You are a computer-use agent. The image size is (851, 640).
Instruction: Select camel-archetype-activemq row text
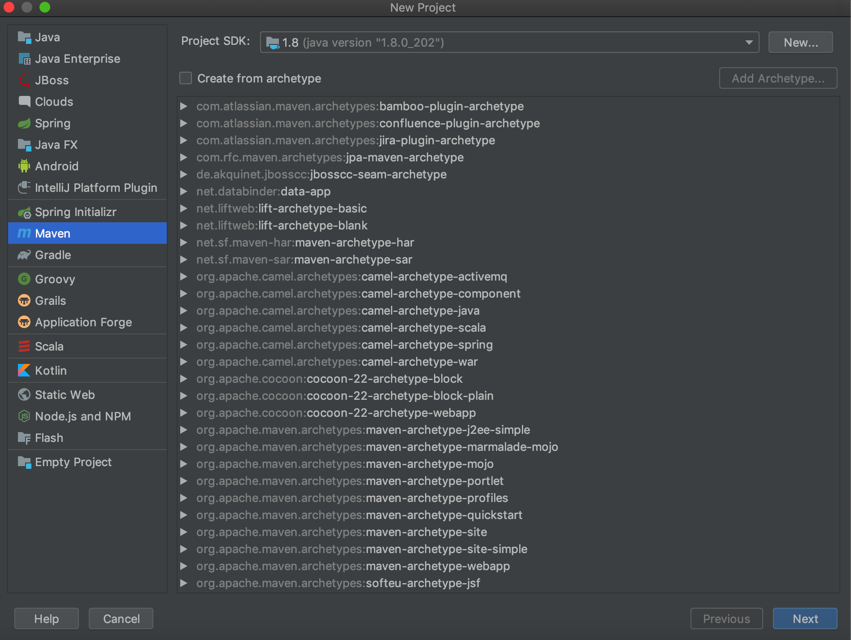(x=352, y=277)
